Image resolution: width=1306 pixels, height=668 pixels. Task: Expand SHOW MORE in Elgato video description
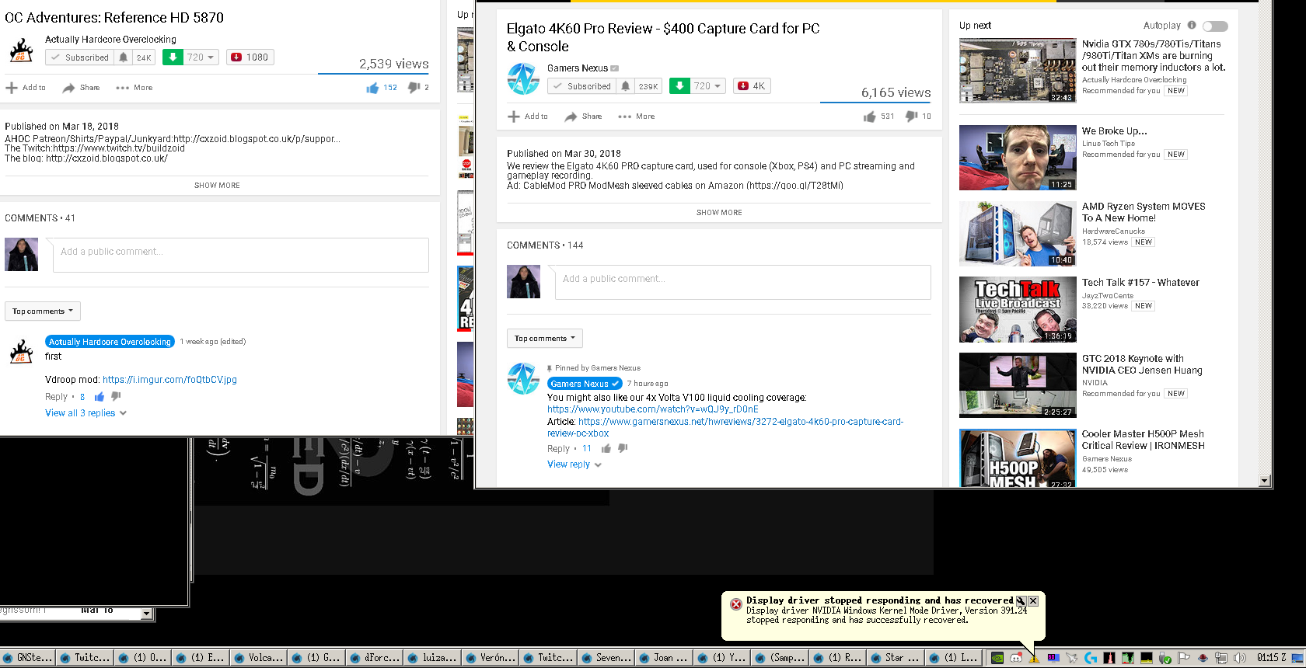click(719, 212)
